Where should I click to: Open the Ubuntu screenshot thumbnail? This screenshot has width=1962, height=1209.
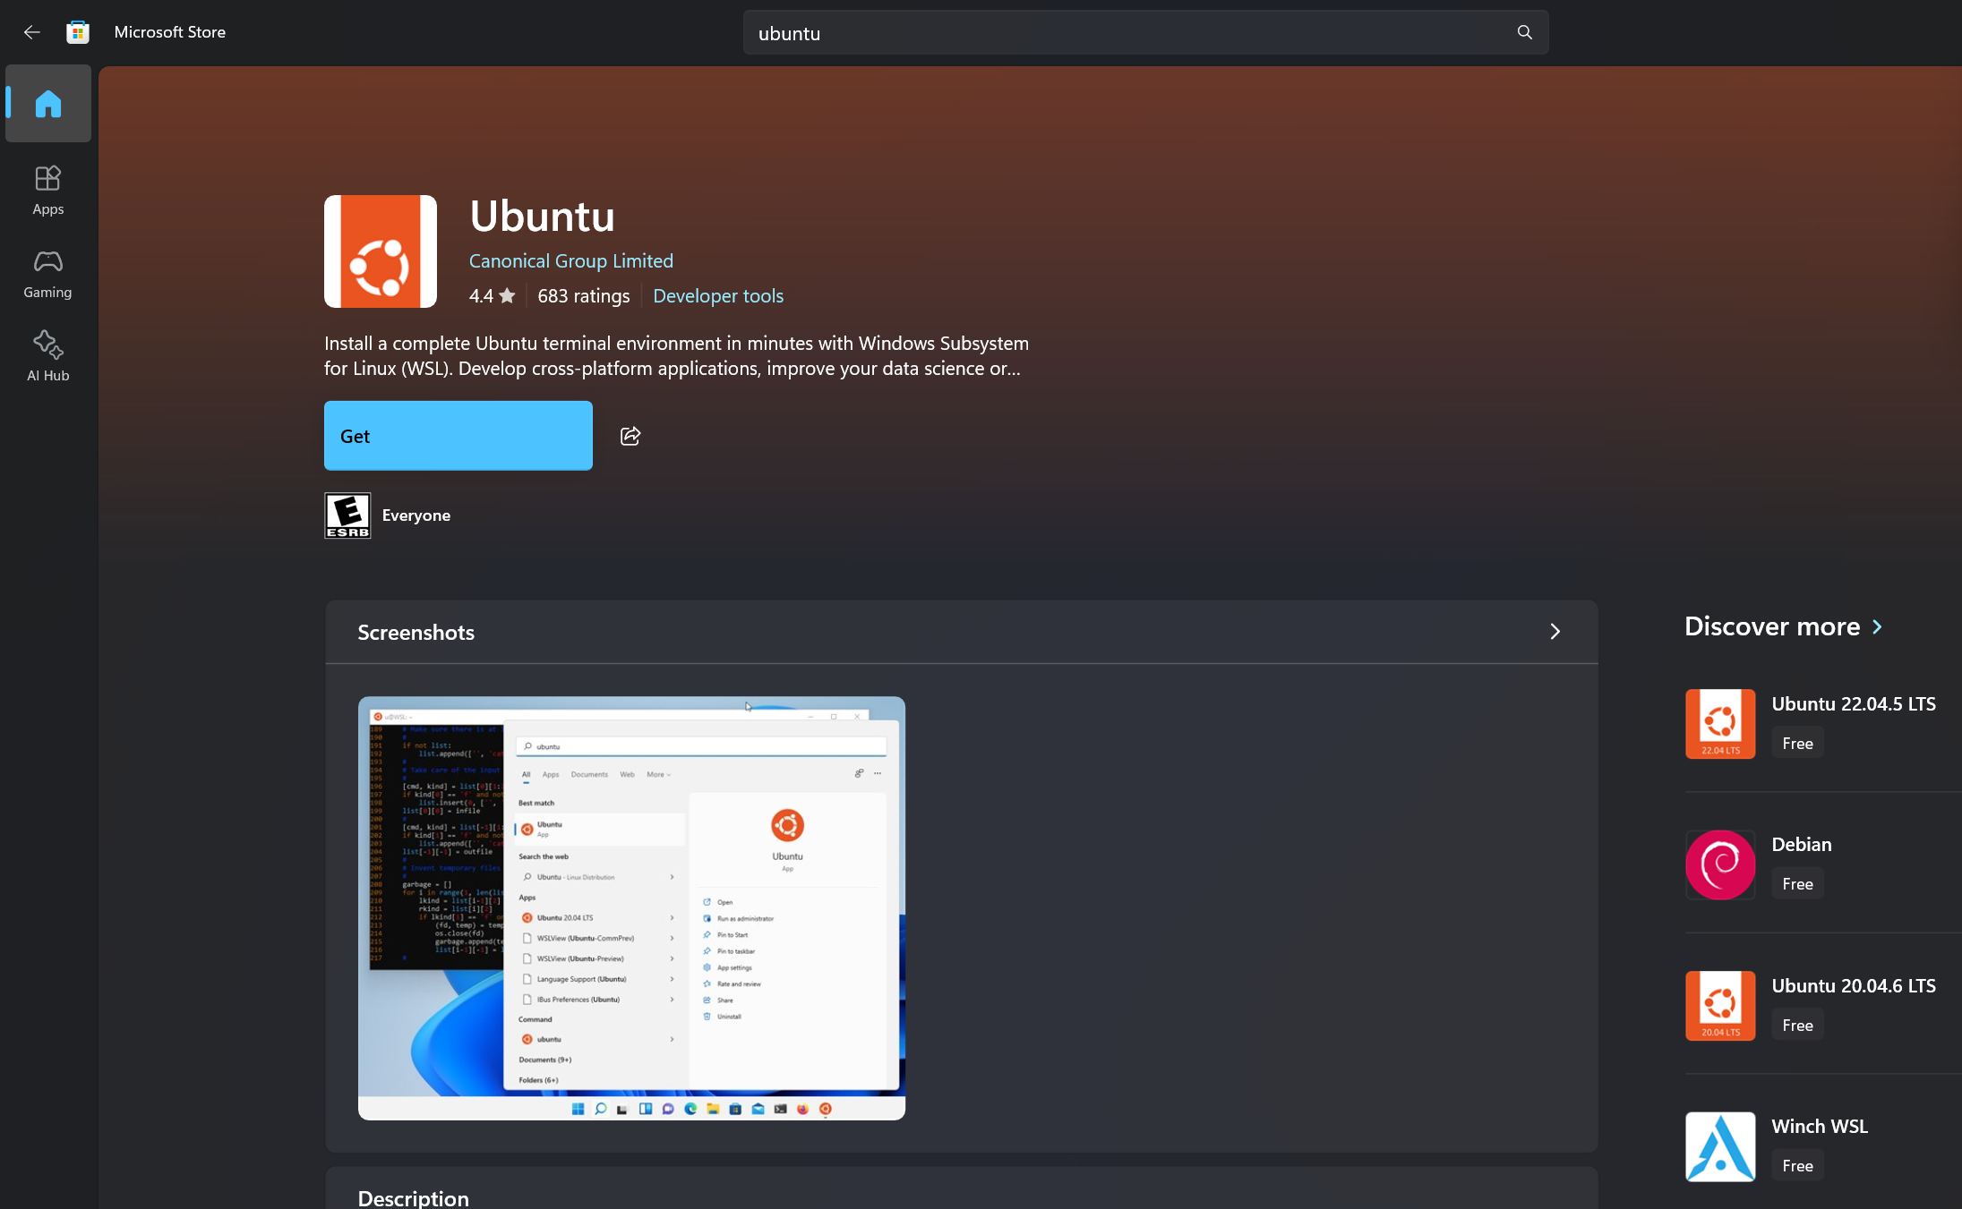[631, 907]
